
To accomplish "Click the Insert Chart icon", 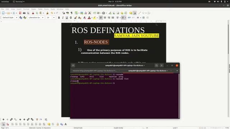I will [x=86, y=13].
